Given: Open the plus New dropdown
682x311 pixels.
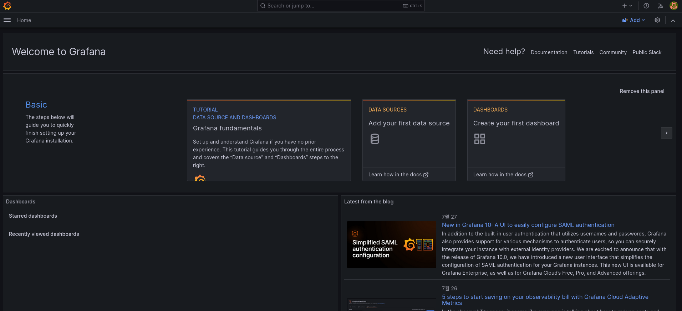Looking at the screenshot, I should pyautogui.click(x=627, y=6).
